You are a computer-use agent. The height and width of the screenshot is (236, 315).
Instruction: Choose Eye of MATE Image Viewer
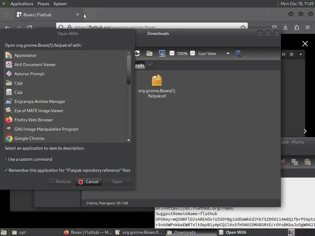[x=67, y=111]
